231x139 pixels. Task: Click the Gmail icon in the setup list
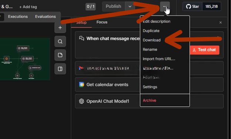[81, 68]
